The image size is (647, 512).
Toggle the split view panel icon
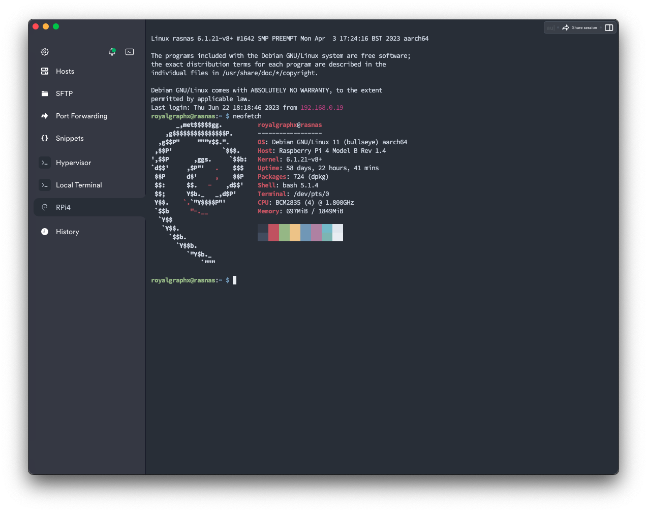pos(609,27)
